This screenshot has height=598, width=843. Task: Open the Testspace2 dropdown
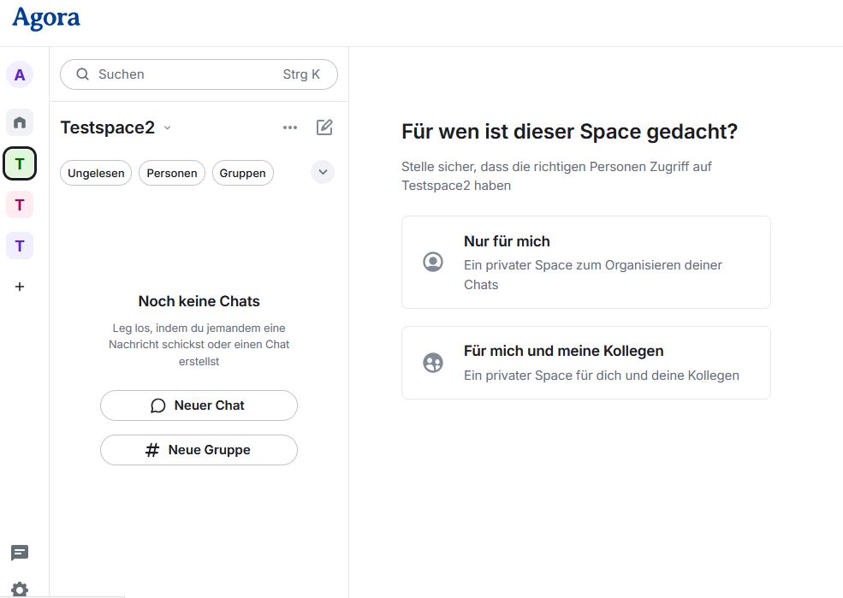(x=116, y=127)
